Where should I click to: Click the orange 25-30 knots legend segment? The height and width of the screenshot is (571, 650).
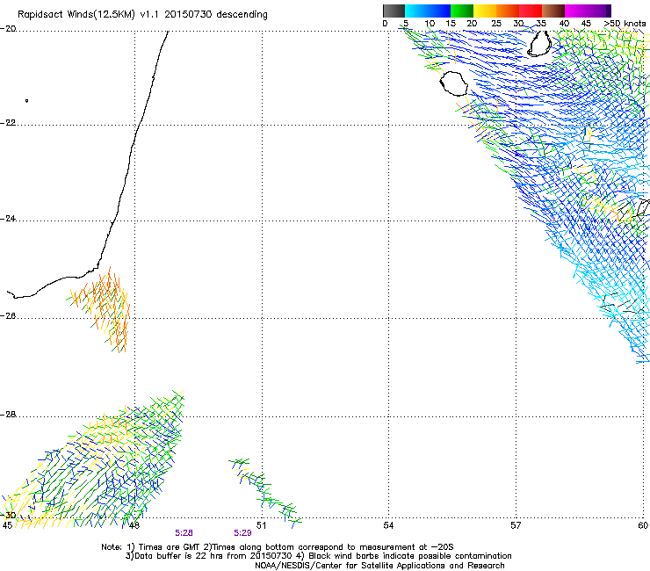[x=508, y=11]
